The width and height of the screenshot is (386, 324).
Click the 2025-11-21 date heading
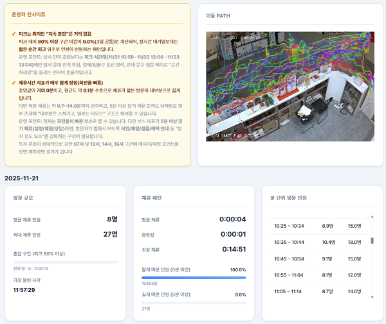(x=21, y=178)
